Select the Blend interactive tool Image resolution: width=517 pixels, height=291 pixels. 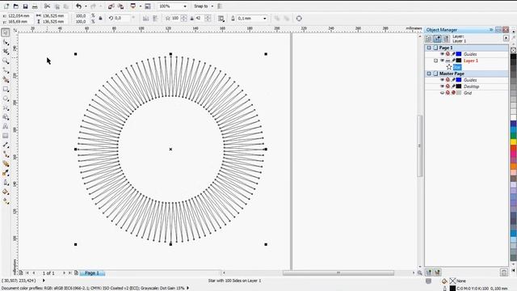tap(6, 163)
